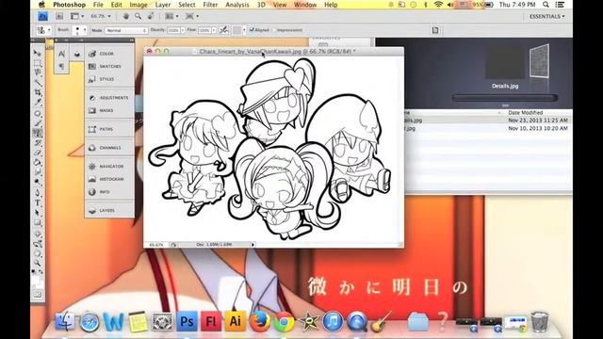Open the Analysis menu
This screenshot has height=339, width=603.
[x=237, y=5]
